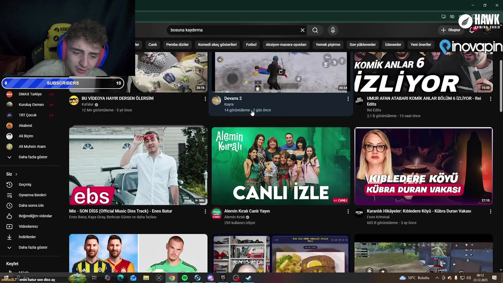Select the Yemek pişirme chip
503x283 pixels.
pyautogui.click(x=328, y=45)
